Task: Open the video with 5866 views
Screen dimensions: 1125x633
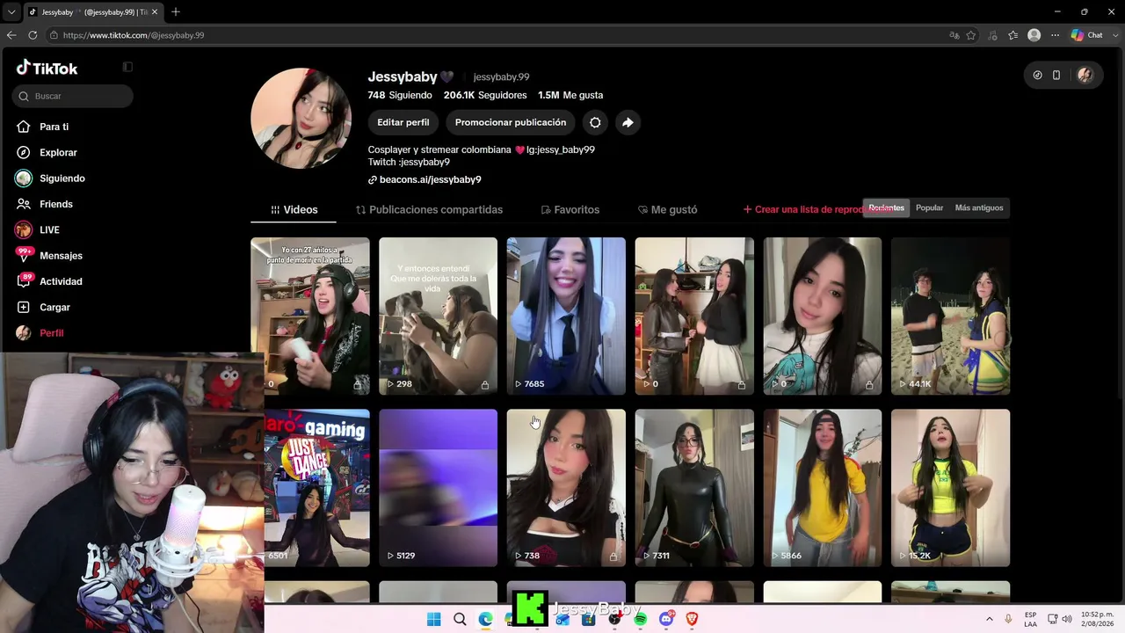Action: 822,488
